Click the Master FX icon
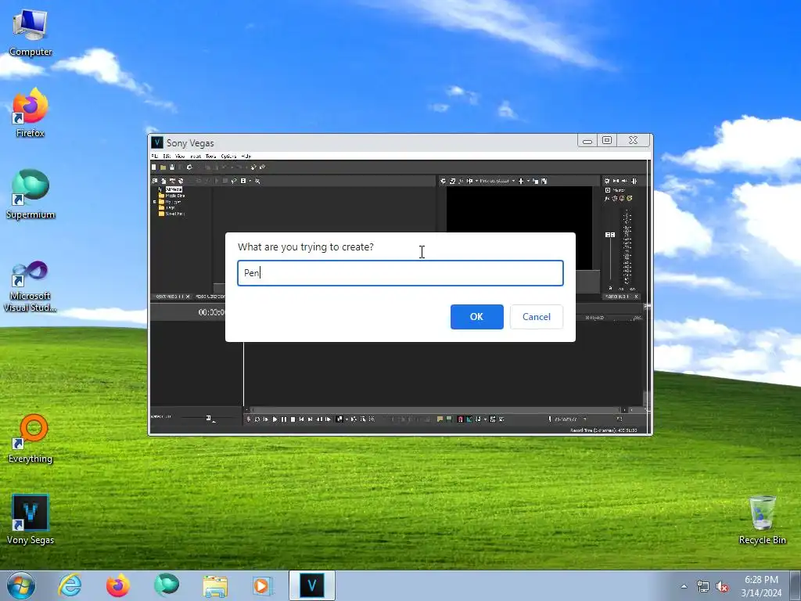The width and height of the screenshot is (801, 601). [607, 198]
